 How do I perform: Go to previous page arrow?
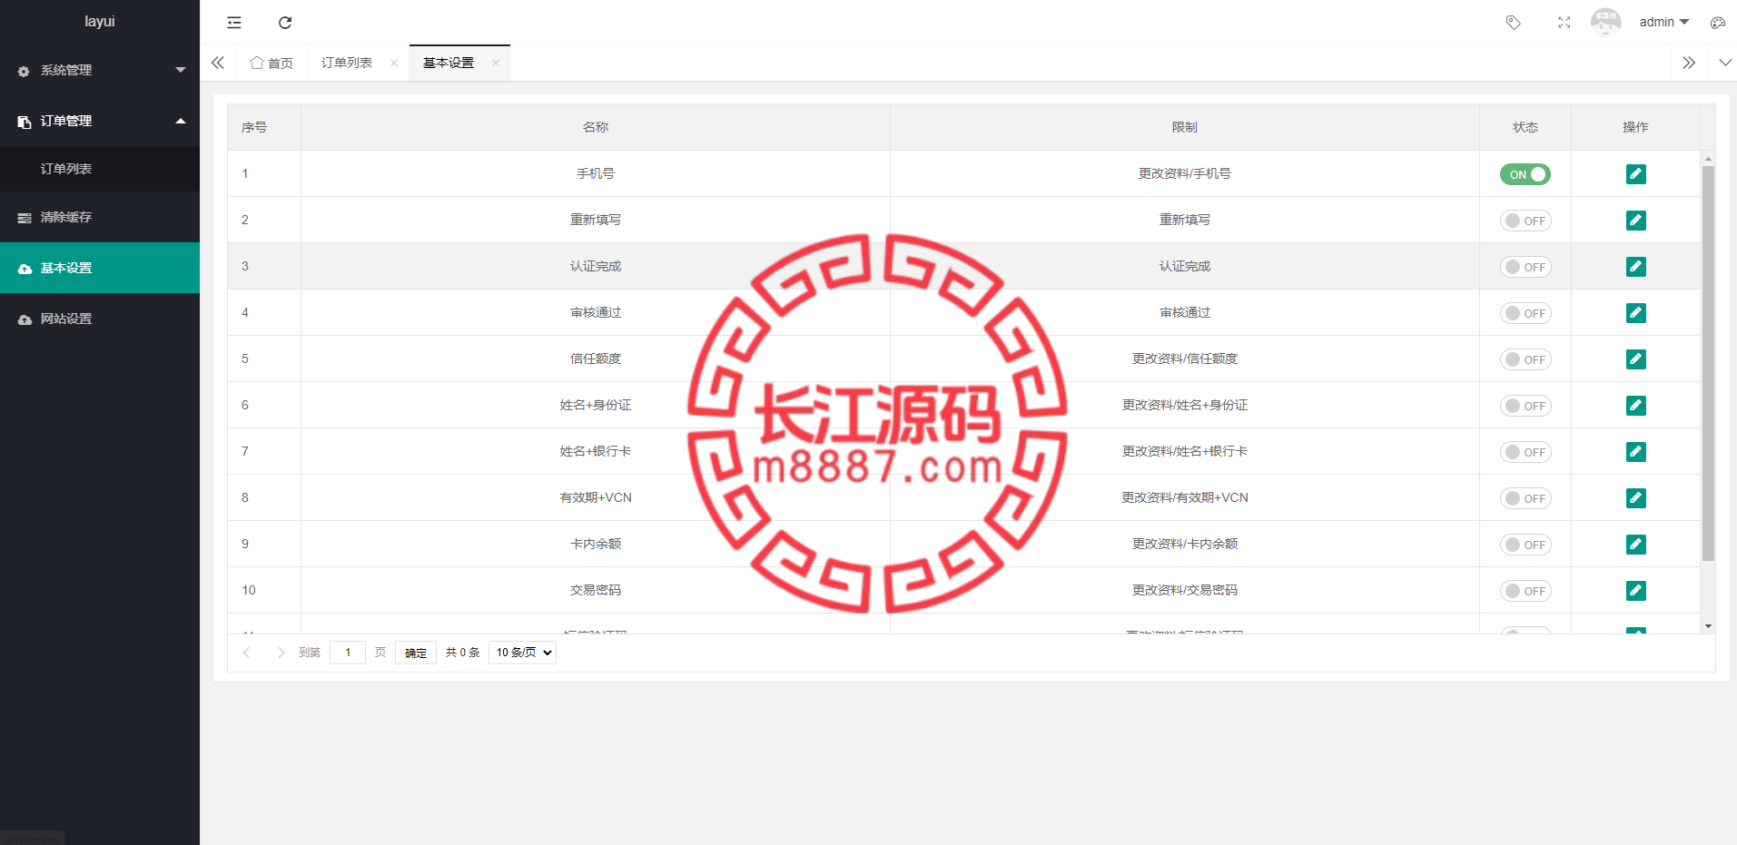pos(246,653)
